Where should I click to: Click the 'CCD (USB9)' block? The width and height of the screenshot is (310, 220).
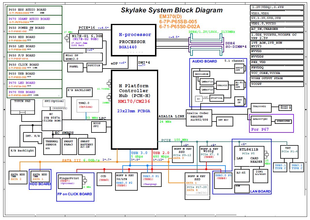pos(104,179)
